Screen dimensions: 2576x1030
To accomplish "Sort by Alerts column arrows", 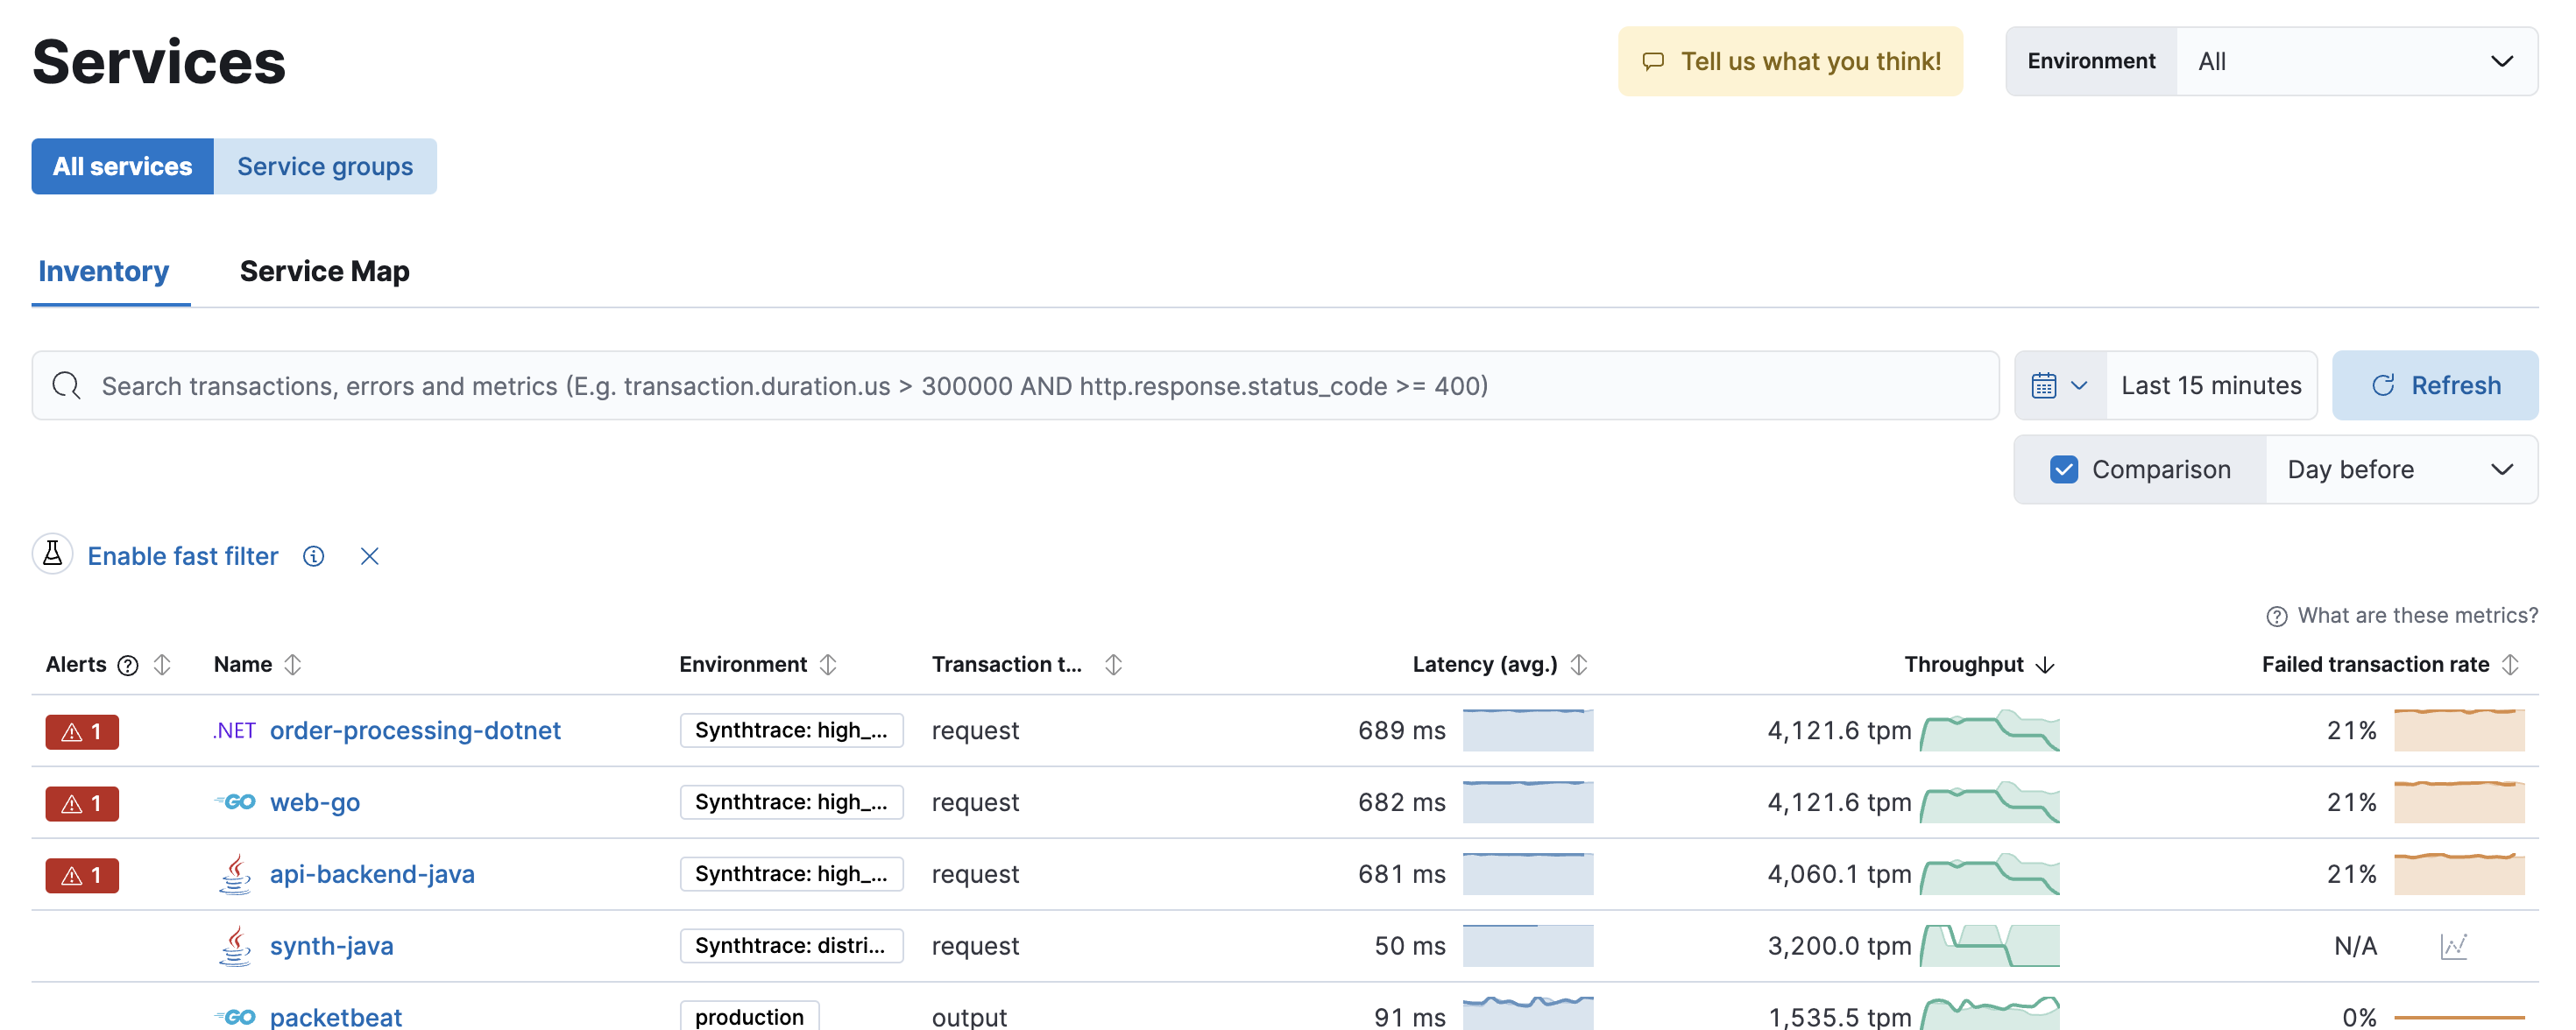I will [x=162, y=665].
